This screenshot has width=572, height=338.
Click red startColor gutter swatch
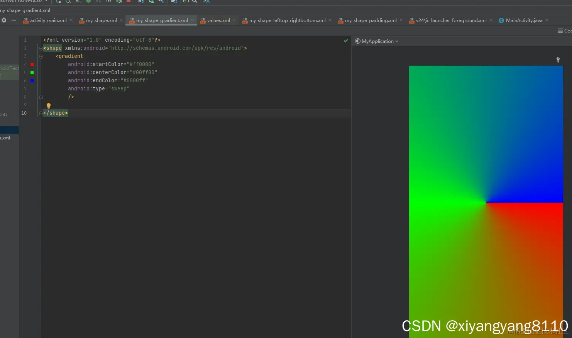point(32,65)
